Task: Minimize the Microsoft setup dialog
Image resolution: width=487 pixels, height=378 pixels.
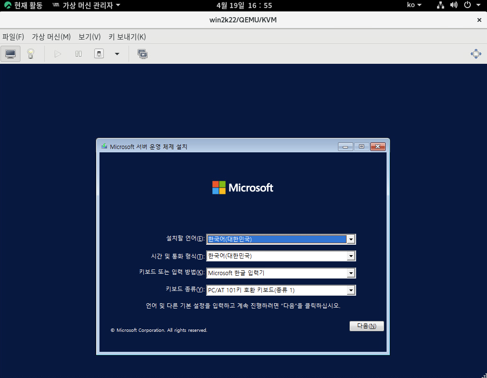Action: (x=345, y=147)
